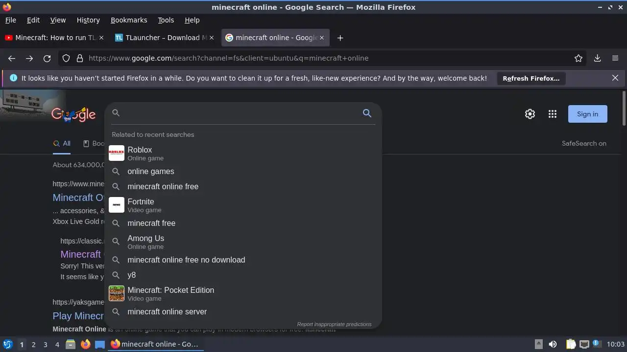Click the blue search magnifier button
Image resolution: width=627 pixels, height=352 pixels.
click(x=367, y=113)
